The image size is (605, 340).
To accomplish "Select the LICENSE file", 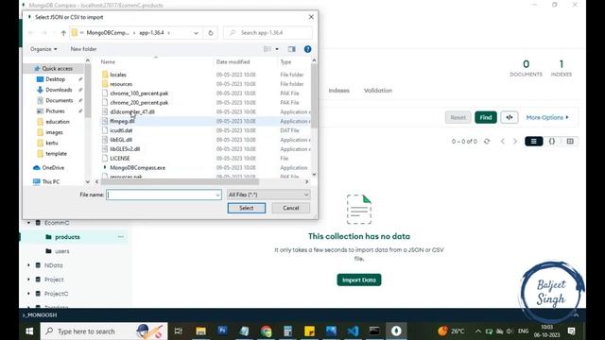I will 120,158.
